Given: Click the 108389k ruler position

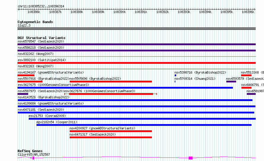Looking at the screenshot, I should pyautogui.click(x=98, y=12).
